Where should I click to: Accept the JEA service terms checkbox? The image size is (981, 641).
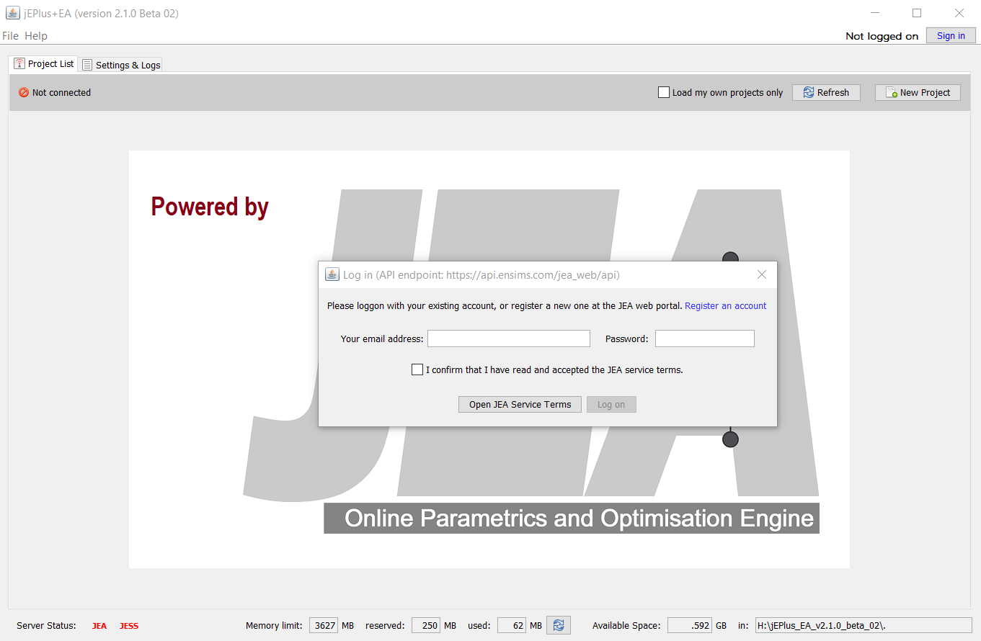417,369
